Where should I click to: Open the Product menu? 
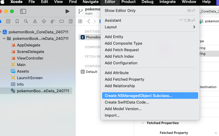pyautogui.click(x=128, y=2)
